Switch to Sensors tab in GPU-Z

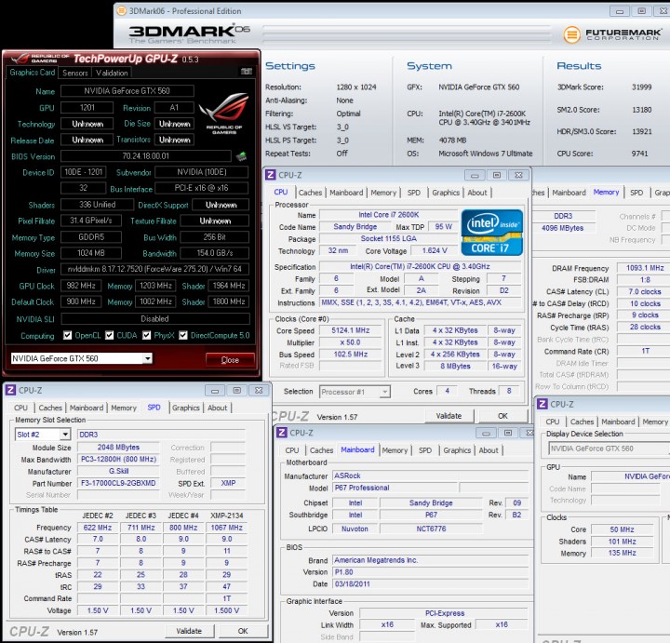[x=74, y=74]
